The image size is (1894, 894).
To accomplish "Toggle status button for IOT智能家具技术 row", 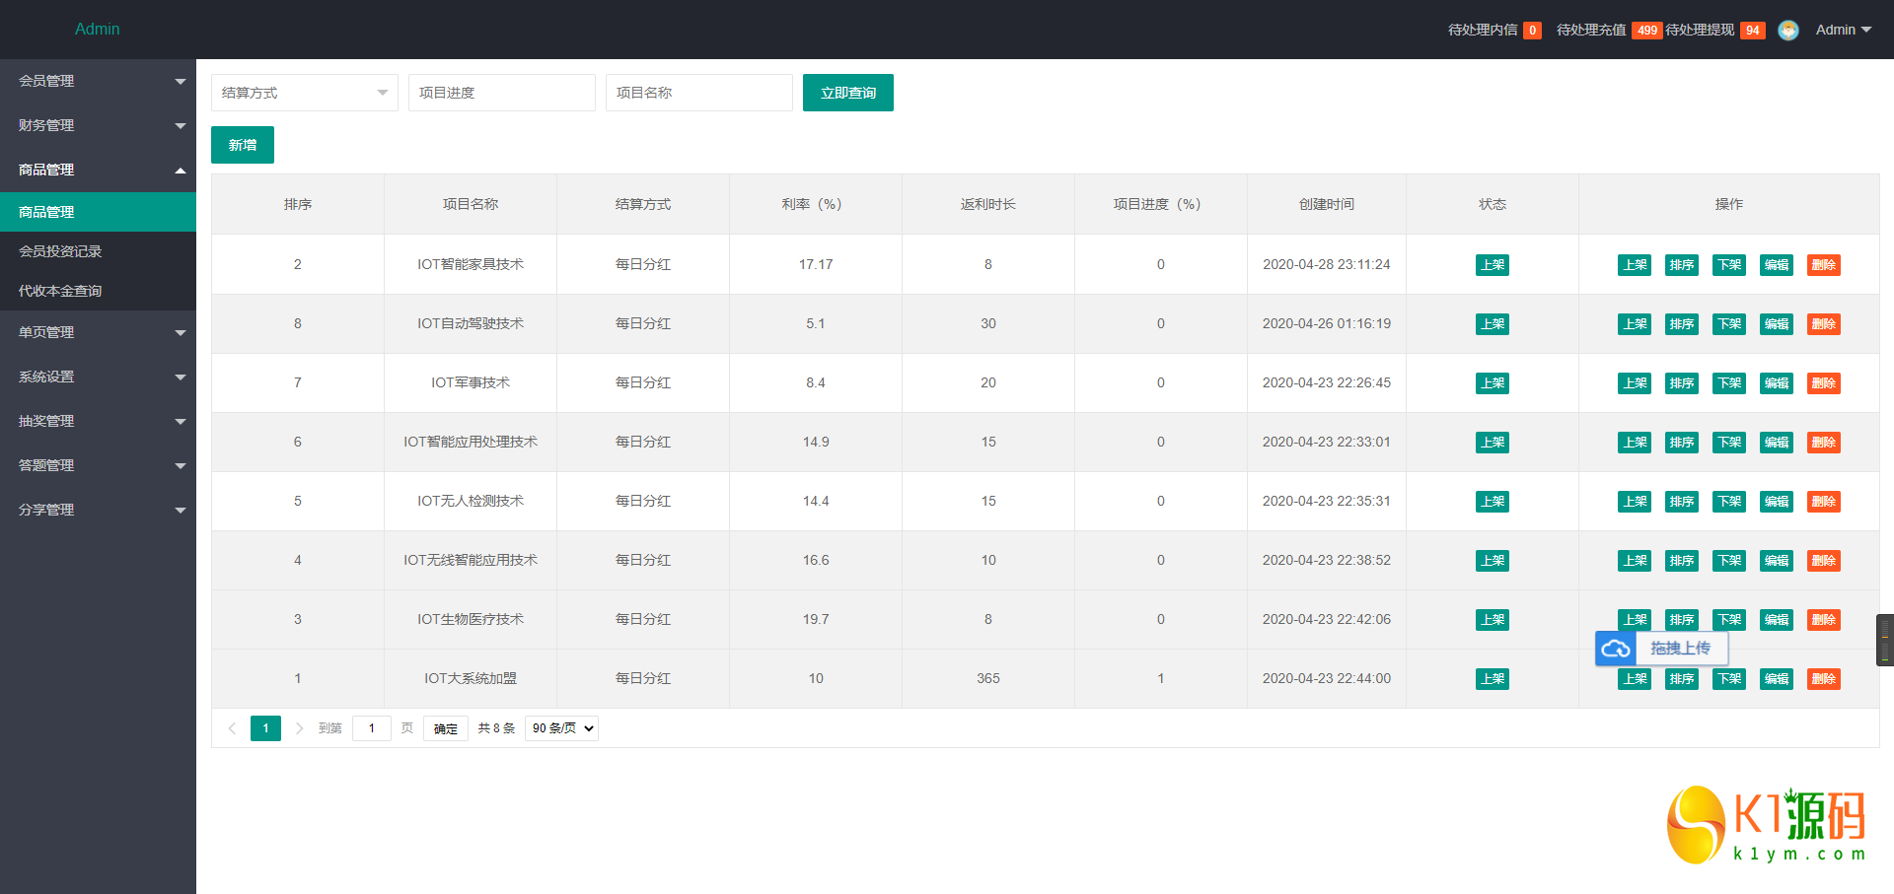I will tap(1492, 265).
